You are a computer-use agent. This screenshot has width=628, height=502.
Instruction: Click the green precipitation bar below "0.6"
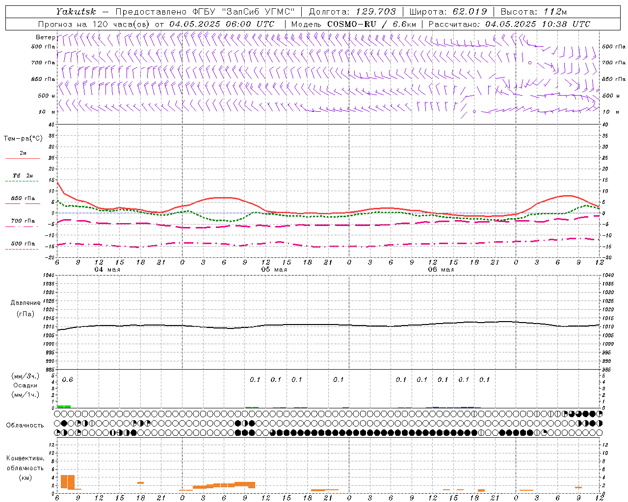click(64, 406)
